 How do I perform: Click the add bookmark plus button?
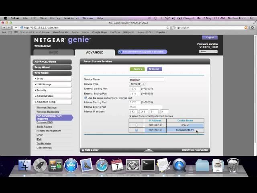(16, 28)
